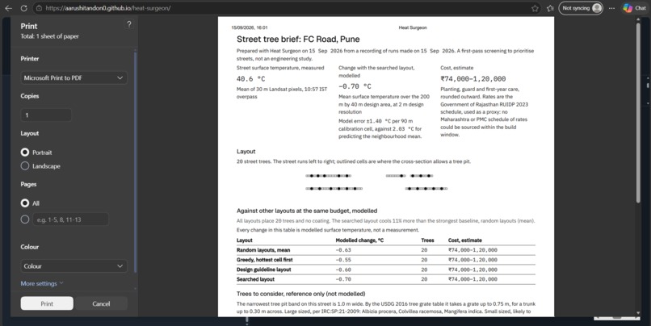The height and width of the screenshot is (326, 651).
Task: Select Portrait layout
Action: pyautogui.click(x=25, y=153)
